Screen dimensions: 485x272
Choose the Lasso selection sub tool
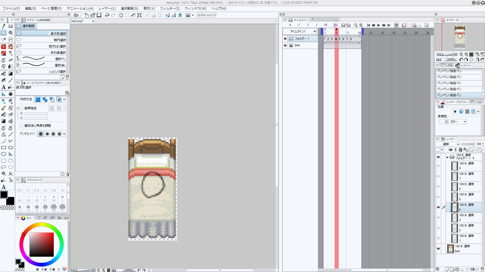(x=42, y=46)
